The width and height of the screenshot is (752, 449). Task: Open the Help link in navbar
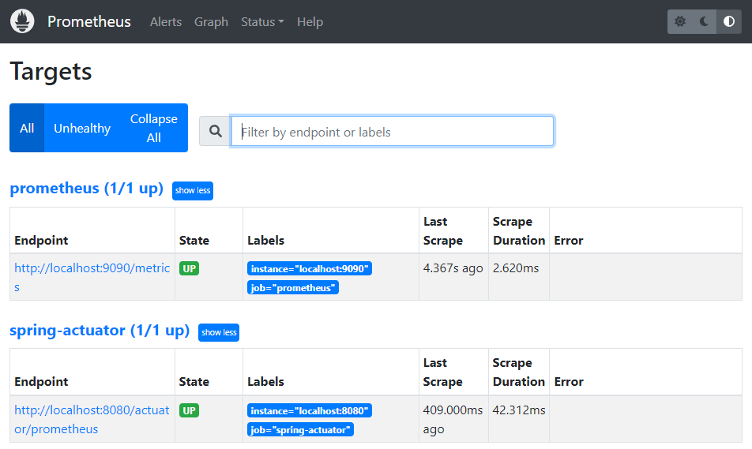(310, 22)
